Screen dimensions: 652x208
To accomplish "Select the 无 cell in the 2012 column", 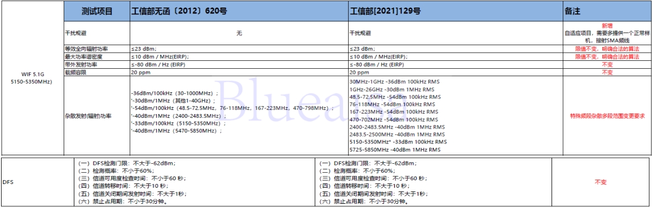I will (239, 33).
